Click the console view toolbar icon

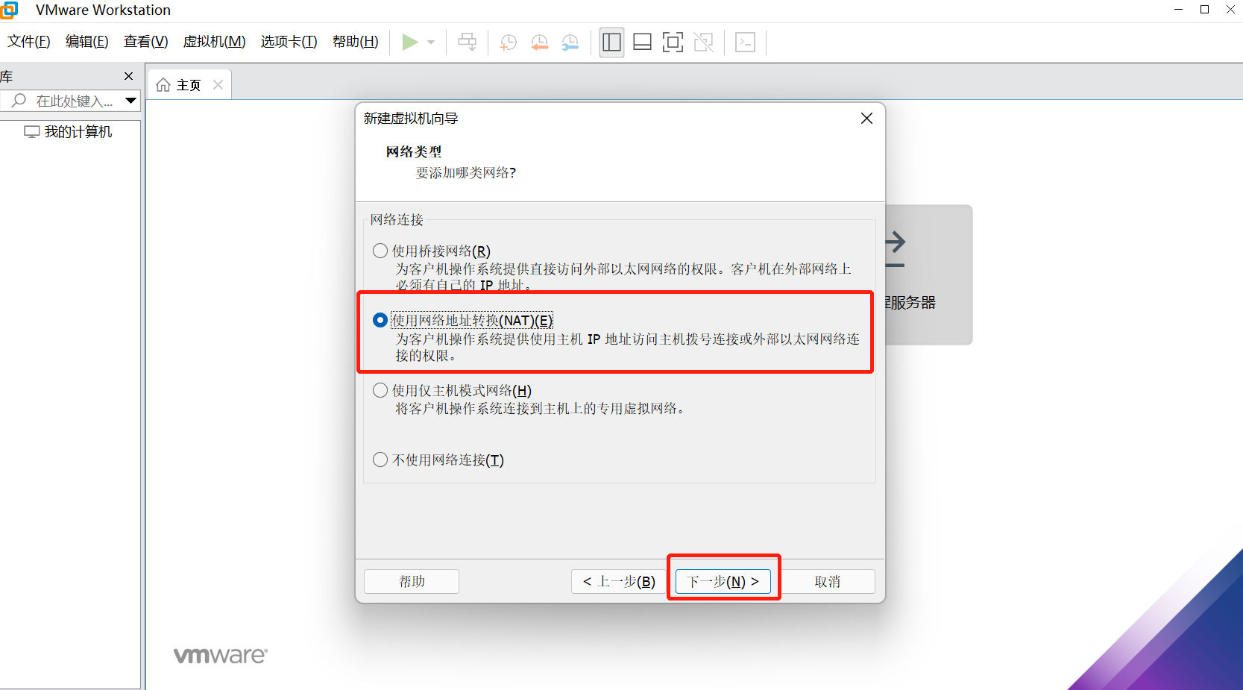coord(745,43)
